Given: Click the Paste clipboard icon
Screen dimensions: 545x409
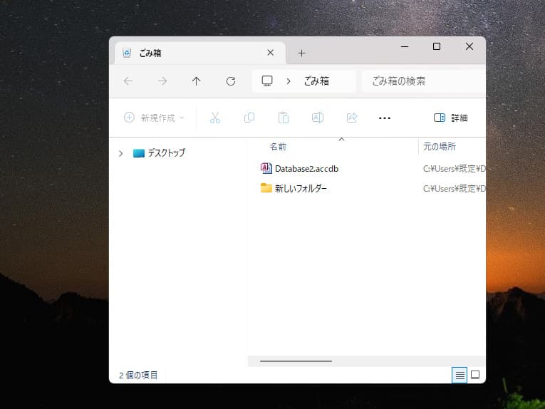Looking at the screenshot, I should point(284,118).
